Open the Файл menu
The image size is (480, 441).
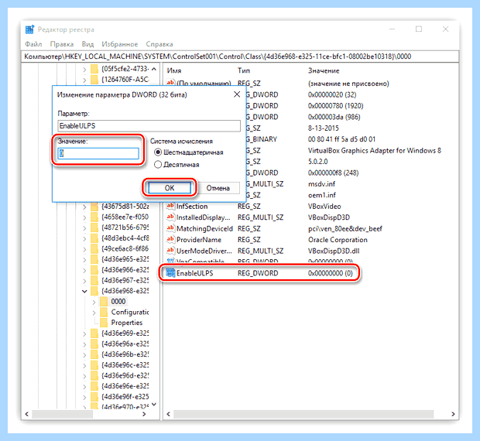(33, 44)
